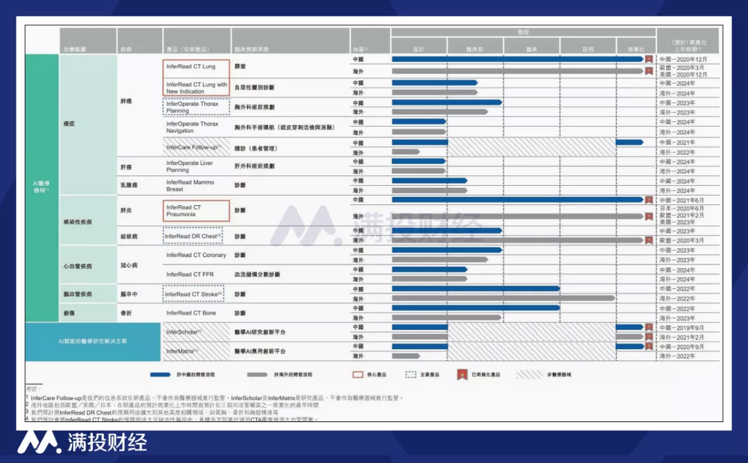
Task: Click the 臨床前 stage column header
Action: (x=475, y=46)
